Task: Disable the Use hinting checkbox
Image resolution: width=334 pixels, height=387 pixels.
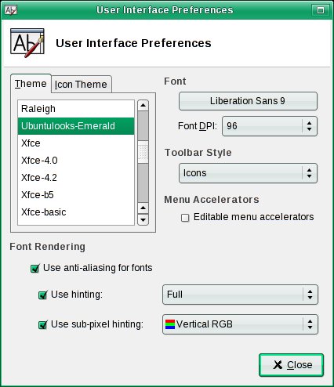Action: (43, 295)
